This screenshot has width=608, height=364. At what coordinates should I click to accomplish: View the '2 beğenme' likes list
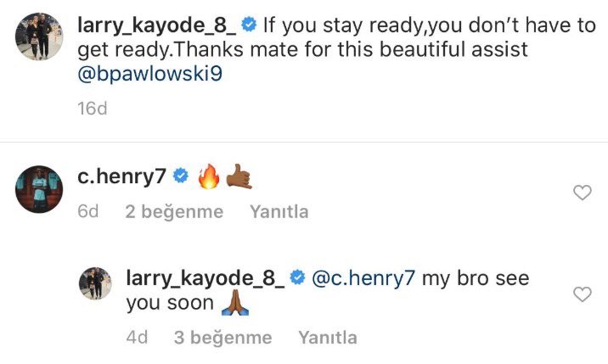pos(174,211)
